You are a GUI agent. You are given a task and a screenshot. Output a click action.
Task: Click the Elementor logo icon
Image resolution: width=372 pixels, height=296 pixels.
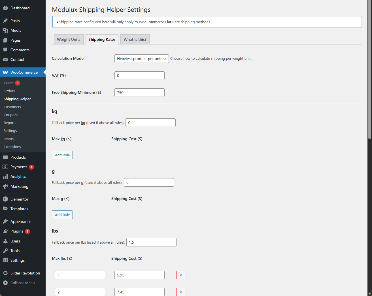[x=5, y=199]
